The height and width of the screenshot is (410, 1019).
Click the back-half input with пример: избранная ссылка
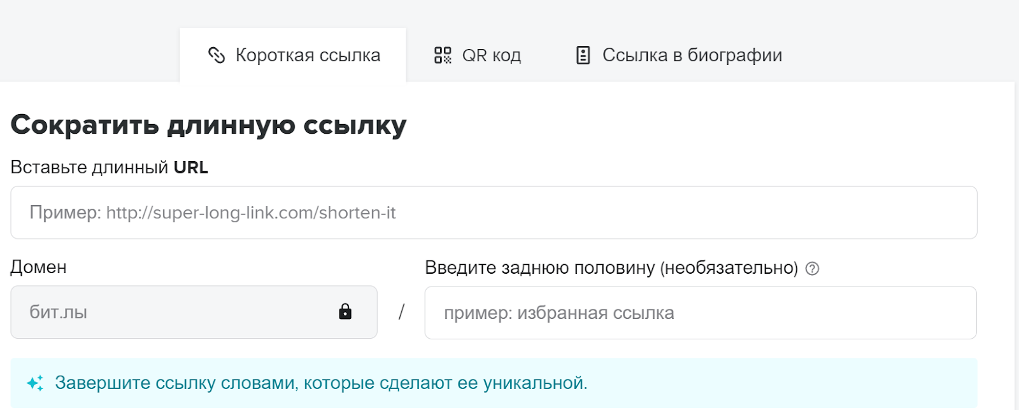(701, 313)
